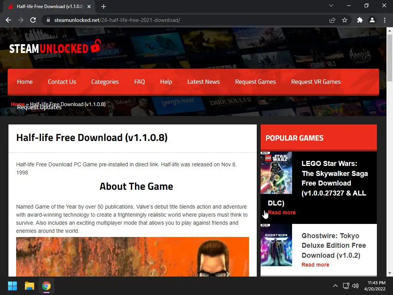Image resolution: width=393 pixels, height=295 pixels.
Task: Click the LEGO Star Wars cover thumbnail
Action: pos(276,172)
